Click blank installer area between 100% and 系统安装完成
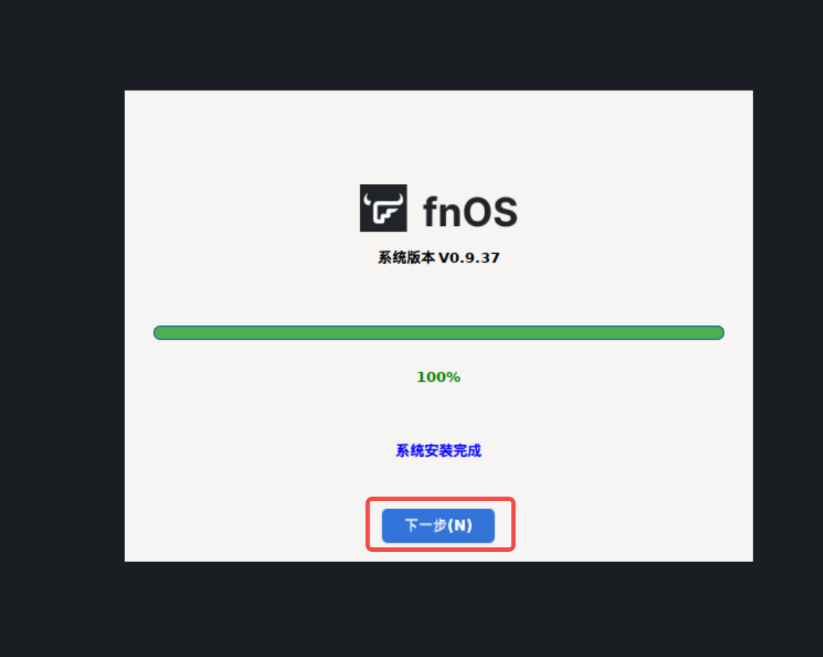Screen dimensions: 823x657 point(438,413)
